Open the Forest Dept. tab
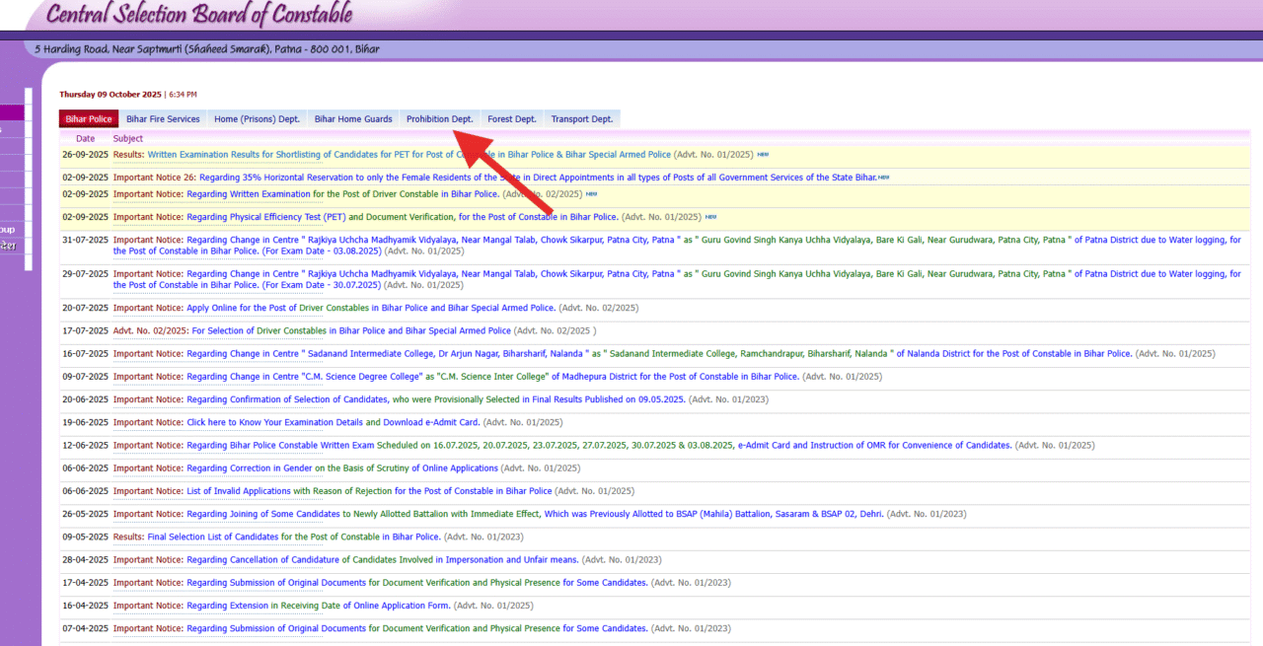This screenshot has width=1263, height=646. pos(512,119)
